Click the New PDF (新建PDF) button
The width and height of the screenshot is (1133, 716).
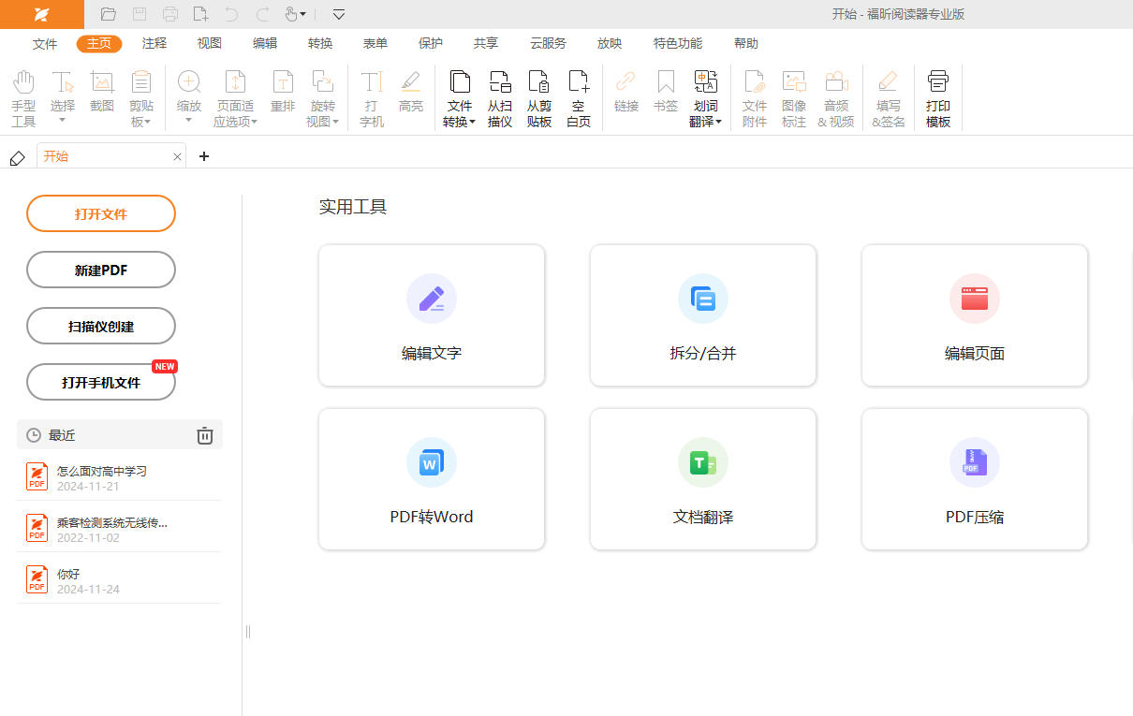point(101,270)
